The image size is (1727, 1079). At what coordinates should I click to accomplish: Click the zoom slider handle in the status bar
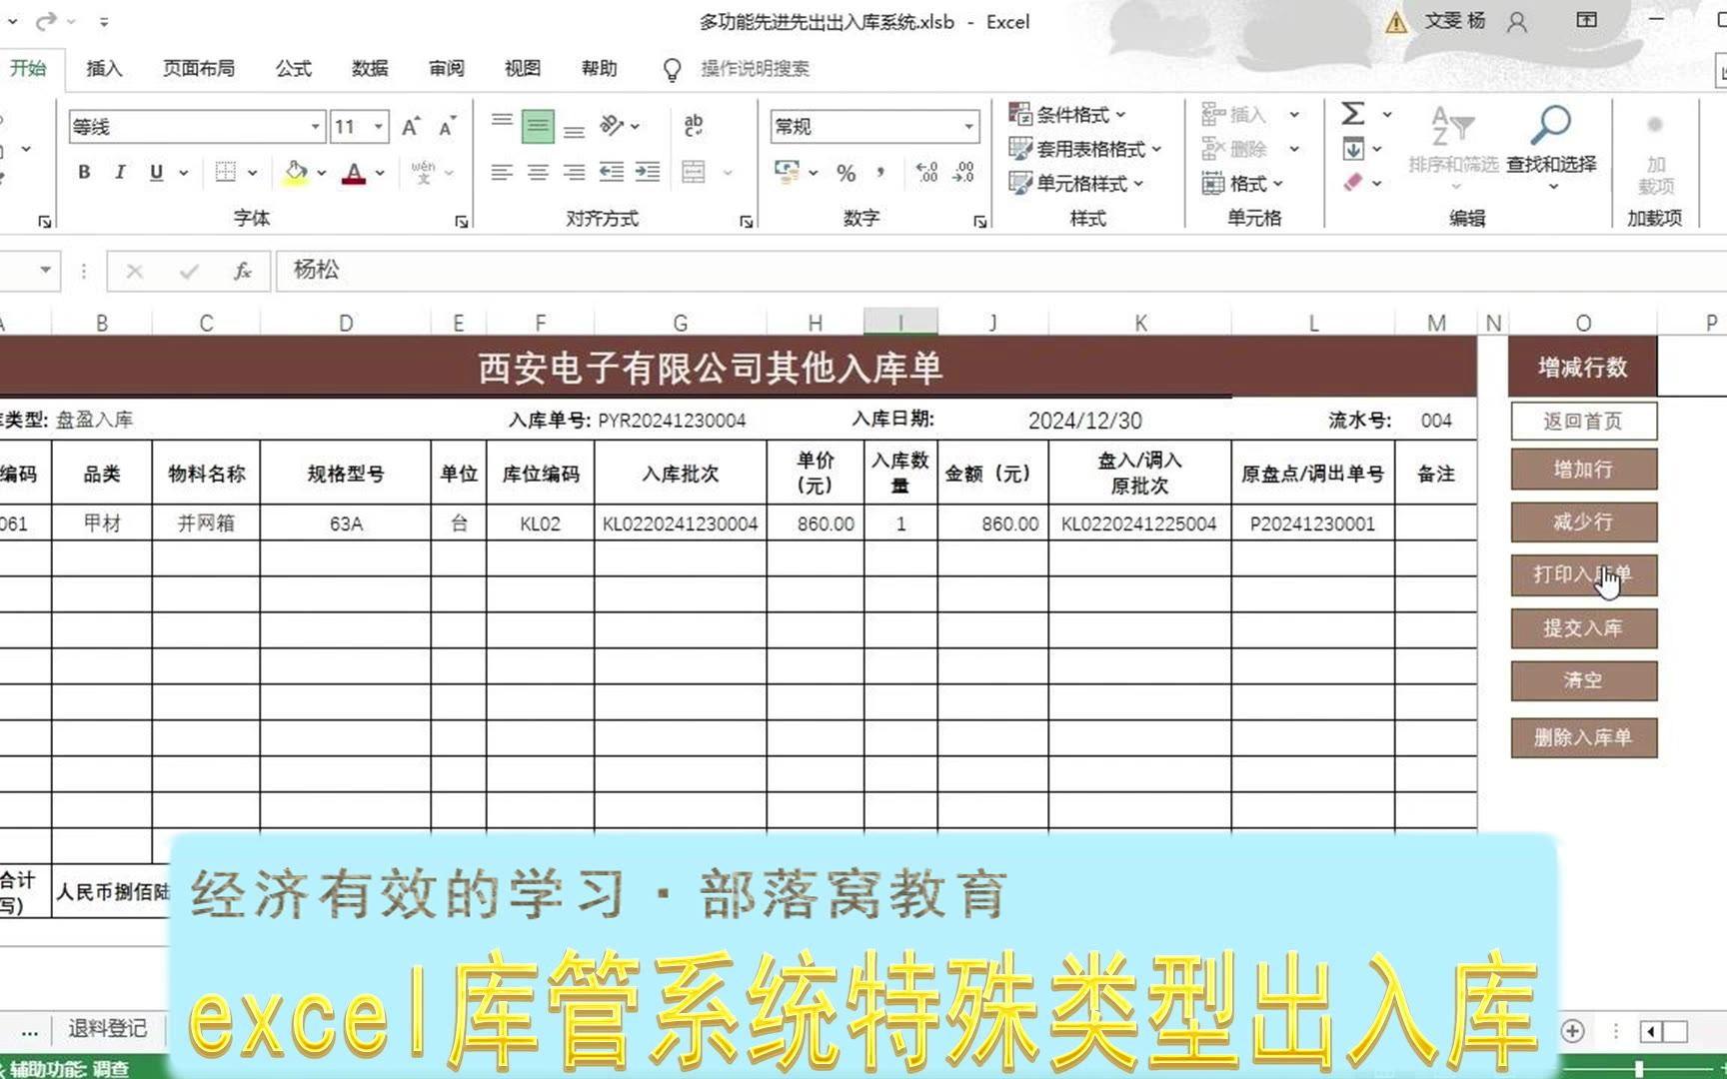click(1639, 1068)
